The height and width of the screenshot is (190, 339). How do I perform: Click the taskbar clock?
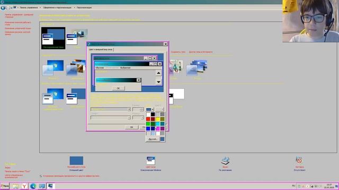[329, 186]
